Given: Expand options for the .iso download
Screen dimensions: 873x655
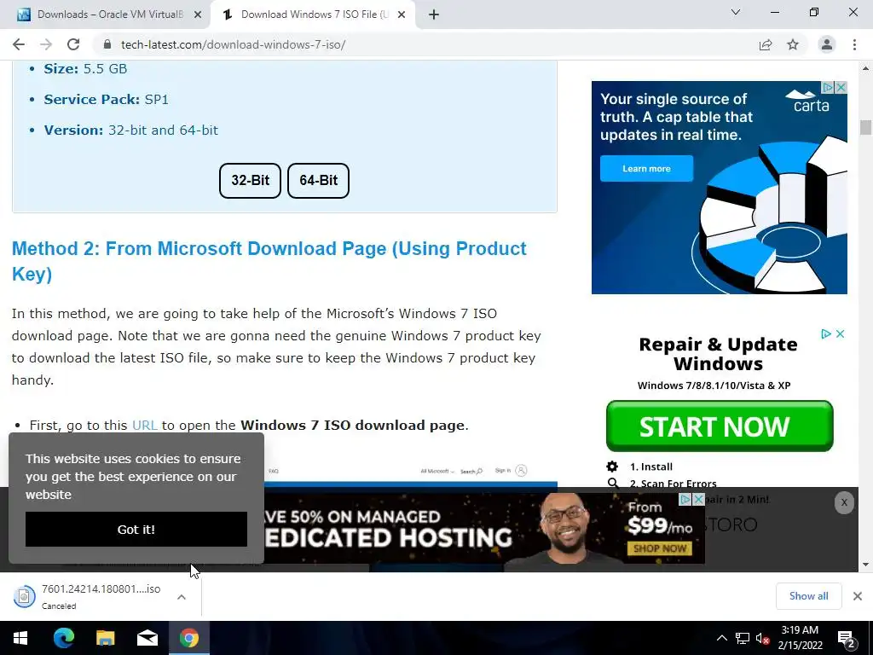Looking at the screenshot, I should [x=182, y=596].
